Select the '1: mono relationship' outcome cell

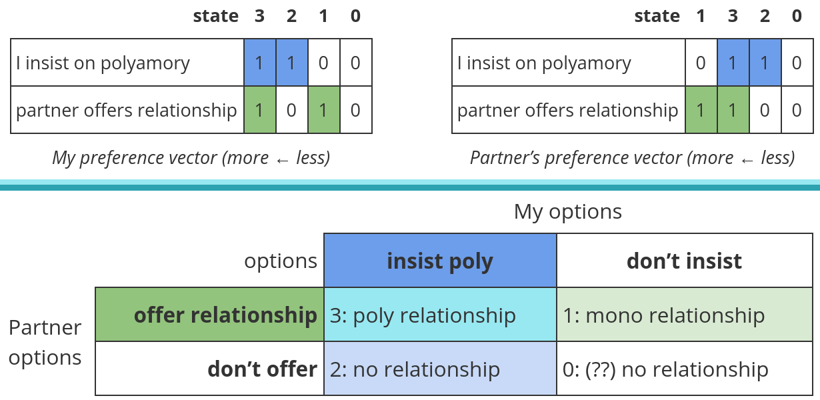pyautogui.click(x=685, y=315)
